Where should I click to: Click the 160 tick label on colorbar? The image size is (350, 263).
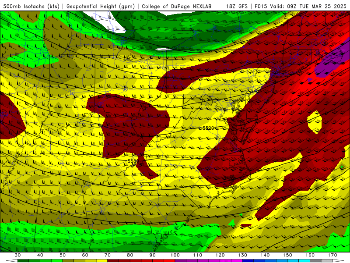coord(310,255)
